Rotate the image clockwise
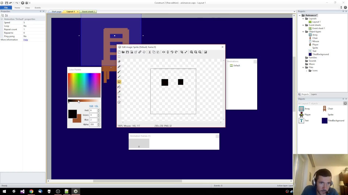 click(x=176, y=52)
